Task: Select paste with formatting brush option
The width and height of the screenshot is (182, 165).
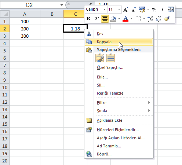Action: [100, 58]
